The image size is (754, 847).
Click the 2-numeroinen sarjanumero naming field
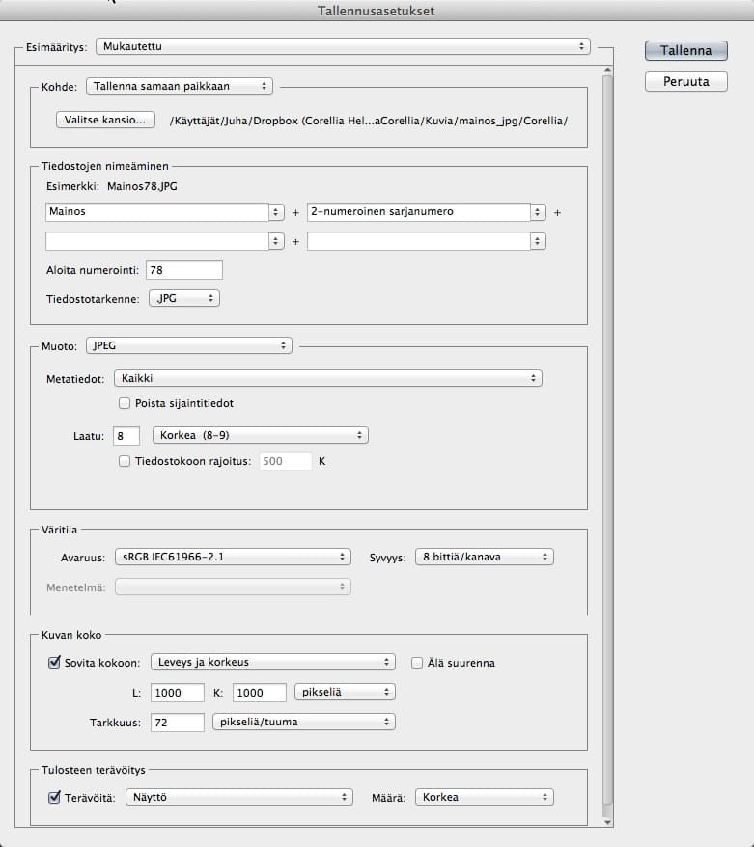click(419, 212)
